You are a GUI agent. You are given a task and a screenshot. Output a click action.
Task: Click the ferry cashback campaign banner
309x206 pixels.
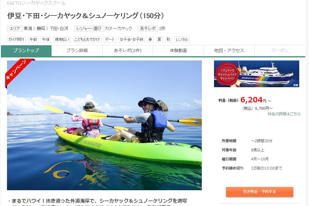click(257, 74)
